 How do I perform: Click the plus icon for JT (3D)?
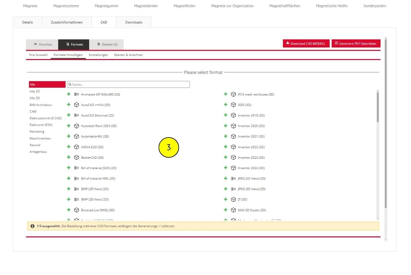click(x=225, y=199)
